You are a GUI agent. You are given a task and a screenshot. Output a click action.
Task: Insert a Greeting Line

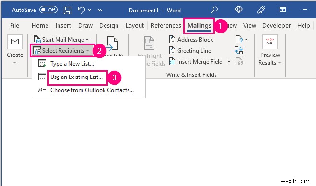click(190, 50)
